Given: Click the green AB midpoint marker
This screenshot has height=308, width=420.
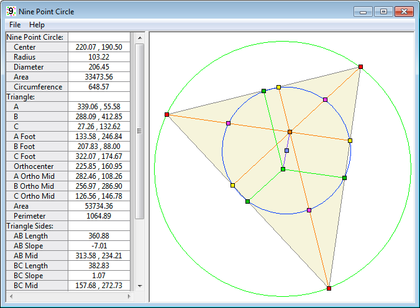Looking at the screenshot, I should click(344, 178).
